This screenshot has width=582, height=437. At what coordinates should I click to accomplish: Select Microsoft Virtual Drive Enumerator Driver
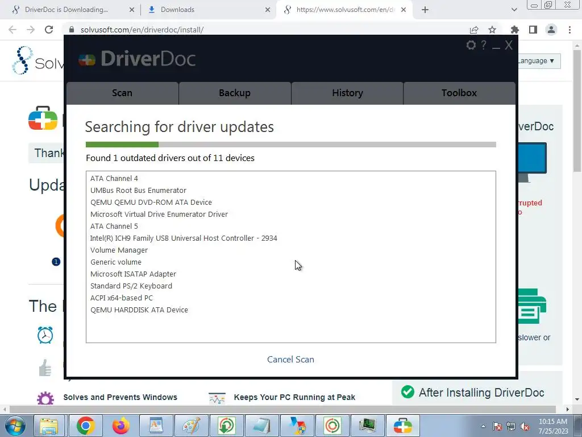(159, 214)
